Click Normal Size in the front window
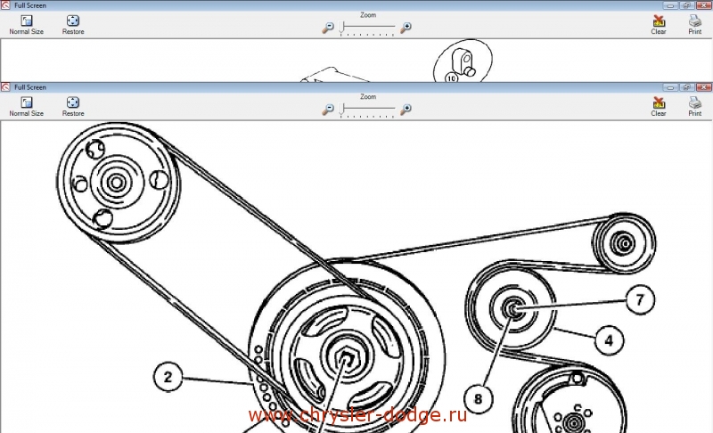The width and height of the screenshot is (713, 433). 27,106
